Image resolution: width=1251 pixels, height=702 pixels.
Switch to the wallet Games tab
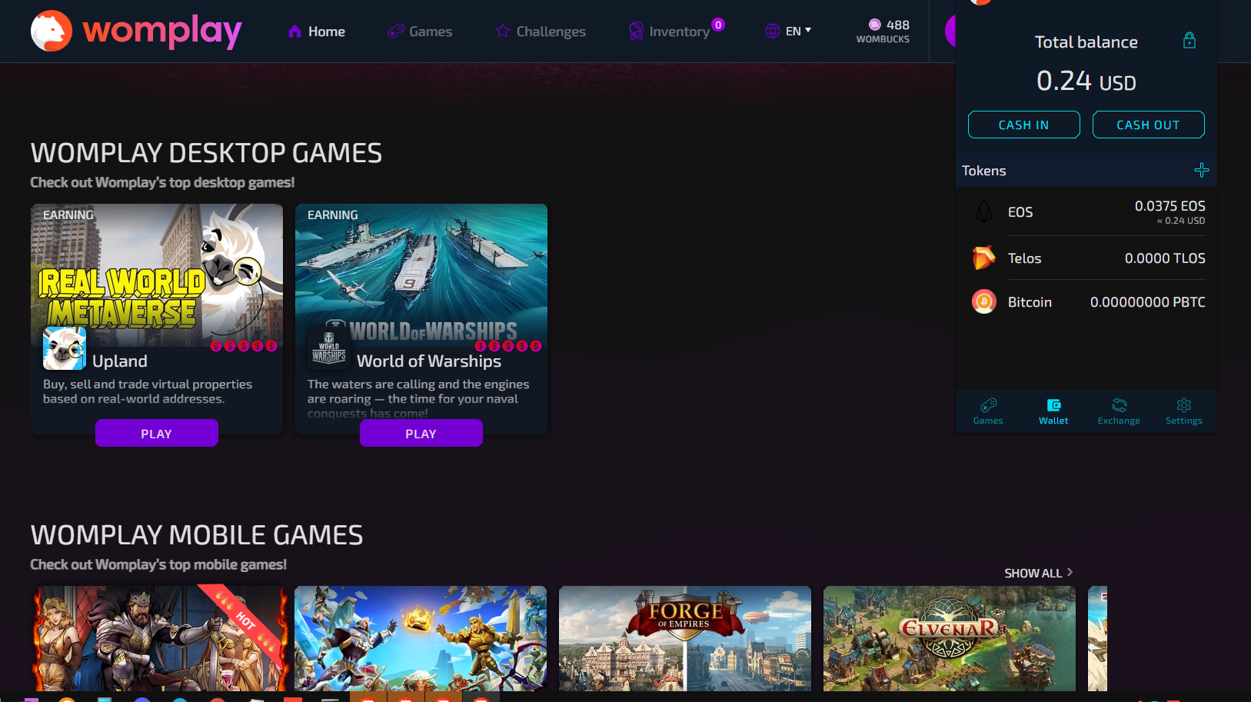[988, 411]
